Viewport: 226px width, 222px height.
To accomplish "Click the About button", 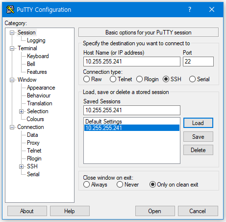I will pos(27,211).
